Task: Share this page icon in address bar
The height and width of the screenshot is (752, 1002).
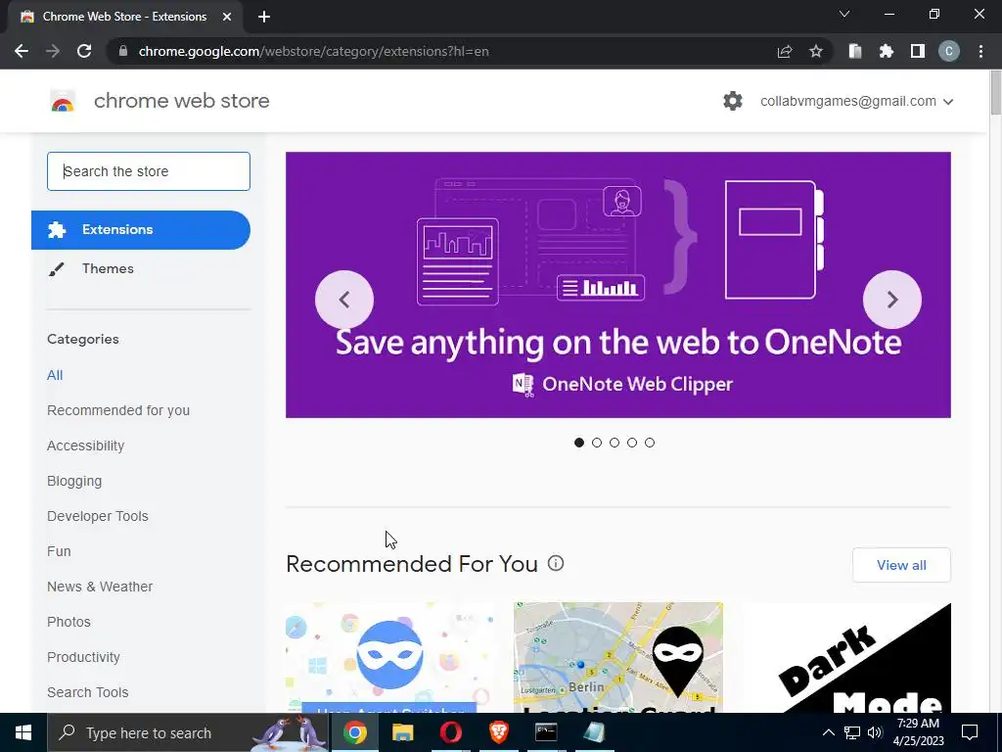Action: tap(785, 51)
